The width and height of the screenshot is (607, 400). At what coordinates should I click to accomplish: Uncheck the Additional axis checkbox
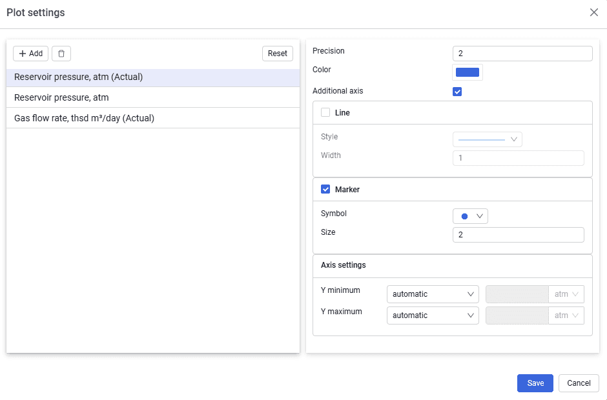click(x=457, y=92)
